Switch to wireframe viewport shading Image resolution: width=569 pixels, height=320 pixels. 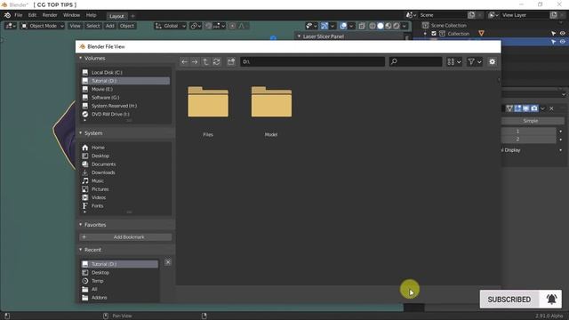pyautogui.click(x=373, y=26)
